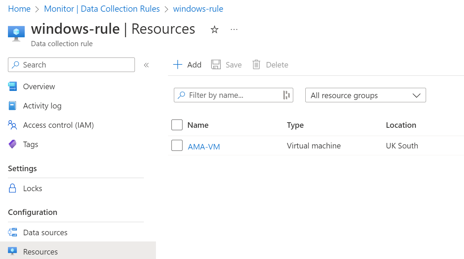Click the Locks padlock icon
The image size is (464, 259).
tap(12, 188)
